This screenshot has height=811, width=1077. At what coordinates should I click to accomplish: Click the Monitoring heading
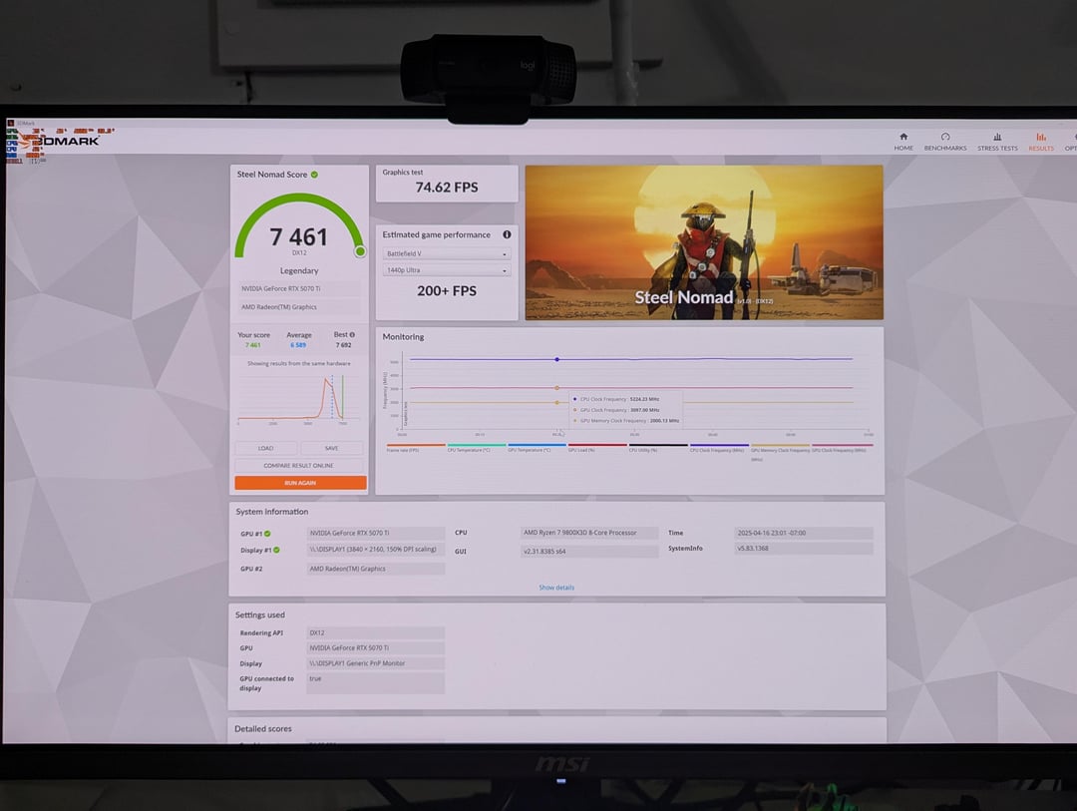pyautogui.click(x=403, y=337)
